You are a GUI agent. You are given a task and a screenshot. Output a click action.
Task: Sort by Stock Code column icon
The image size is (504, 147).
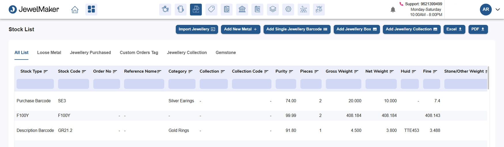coord(84,71)
